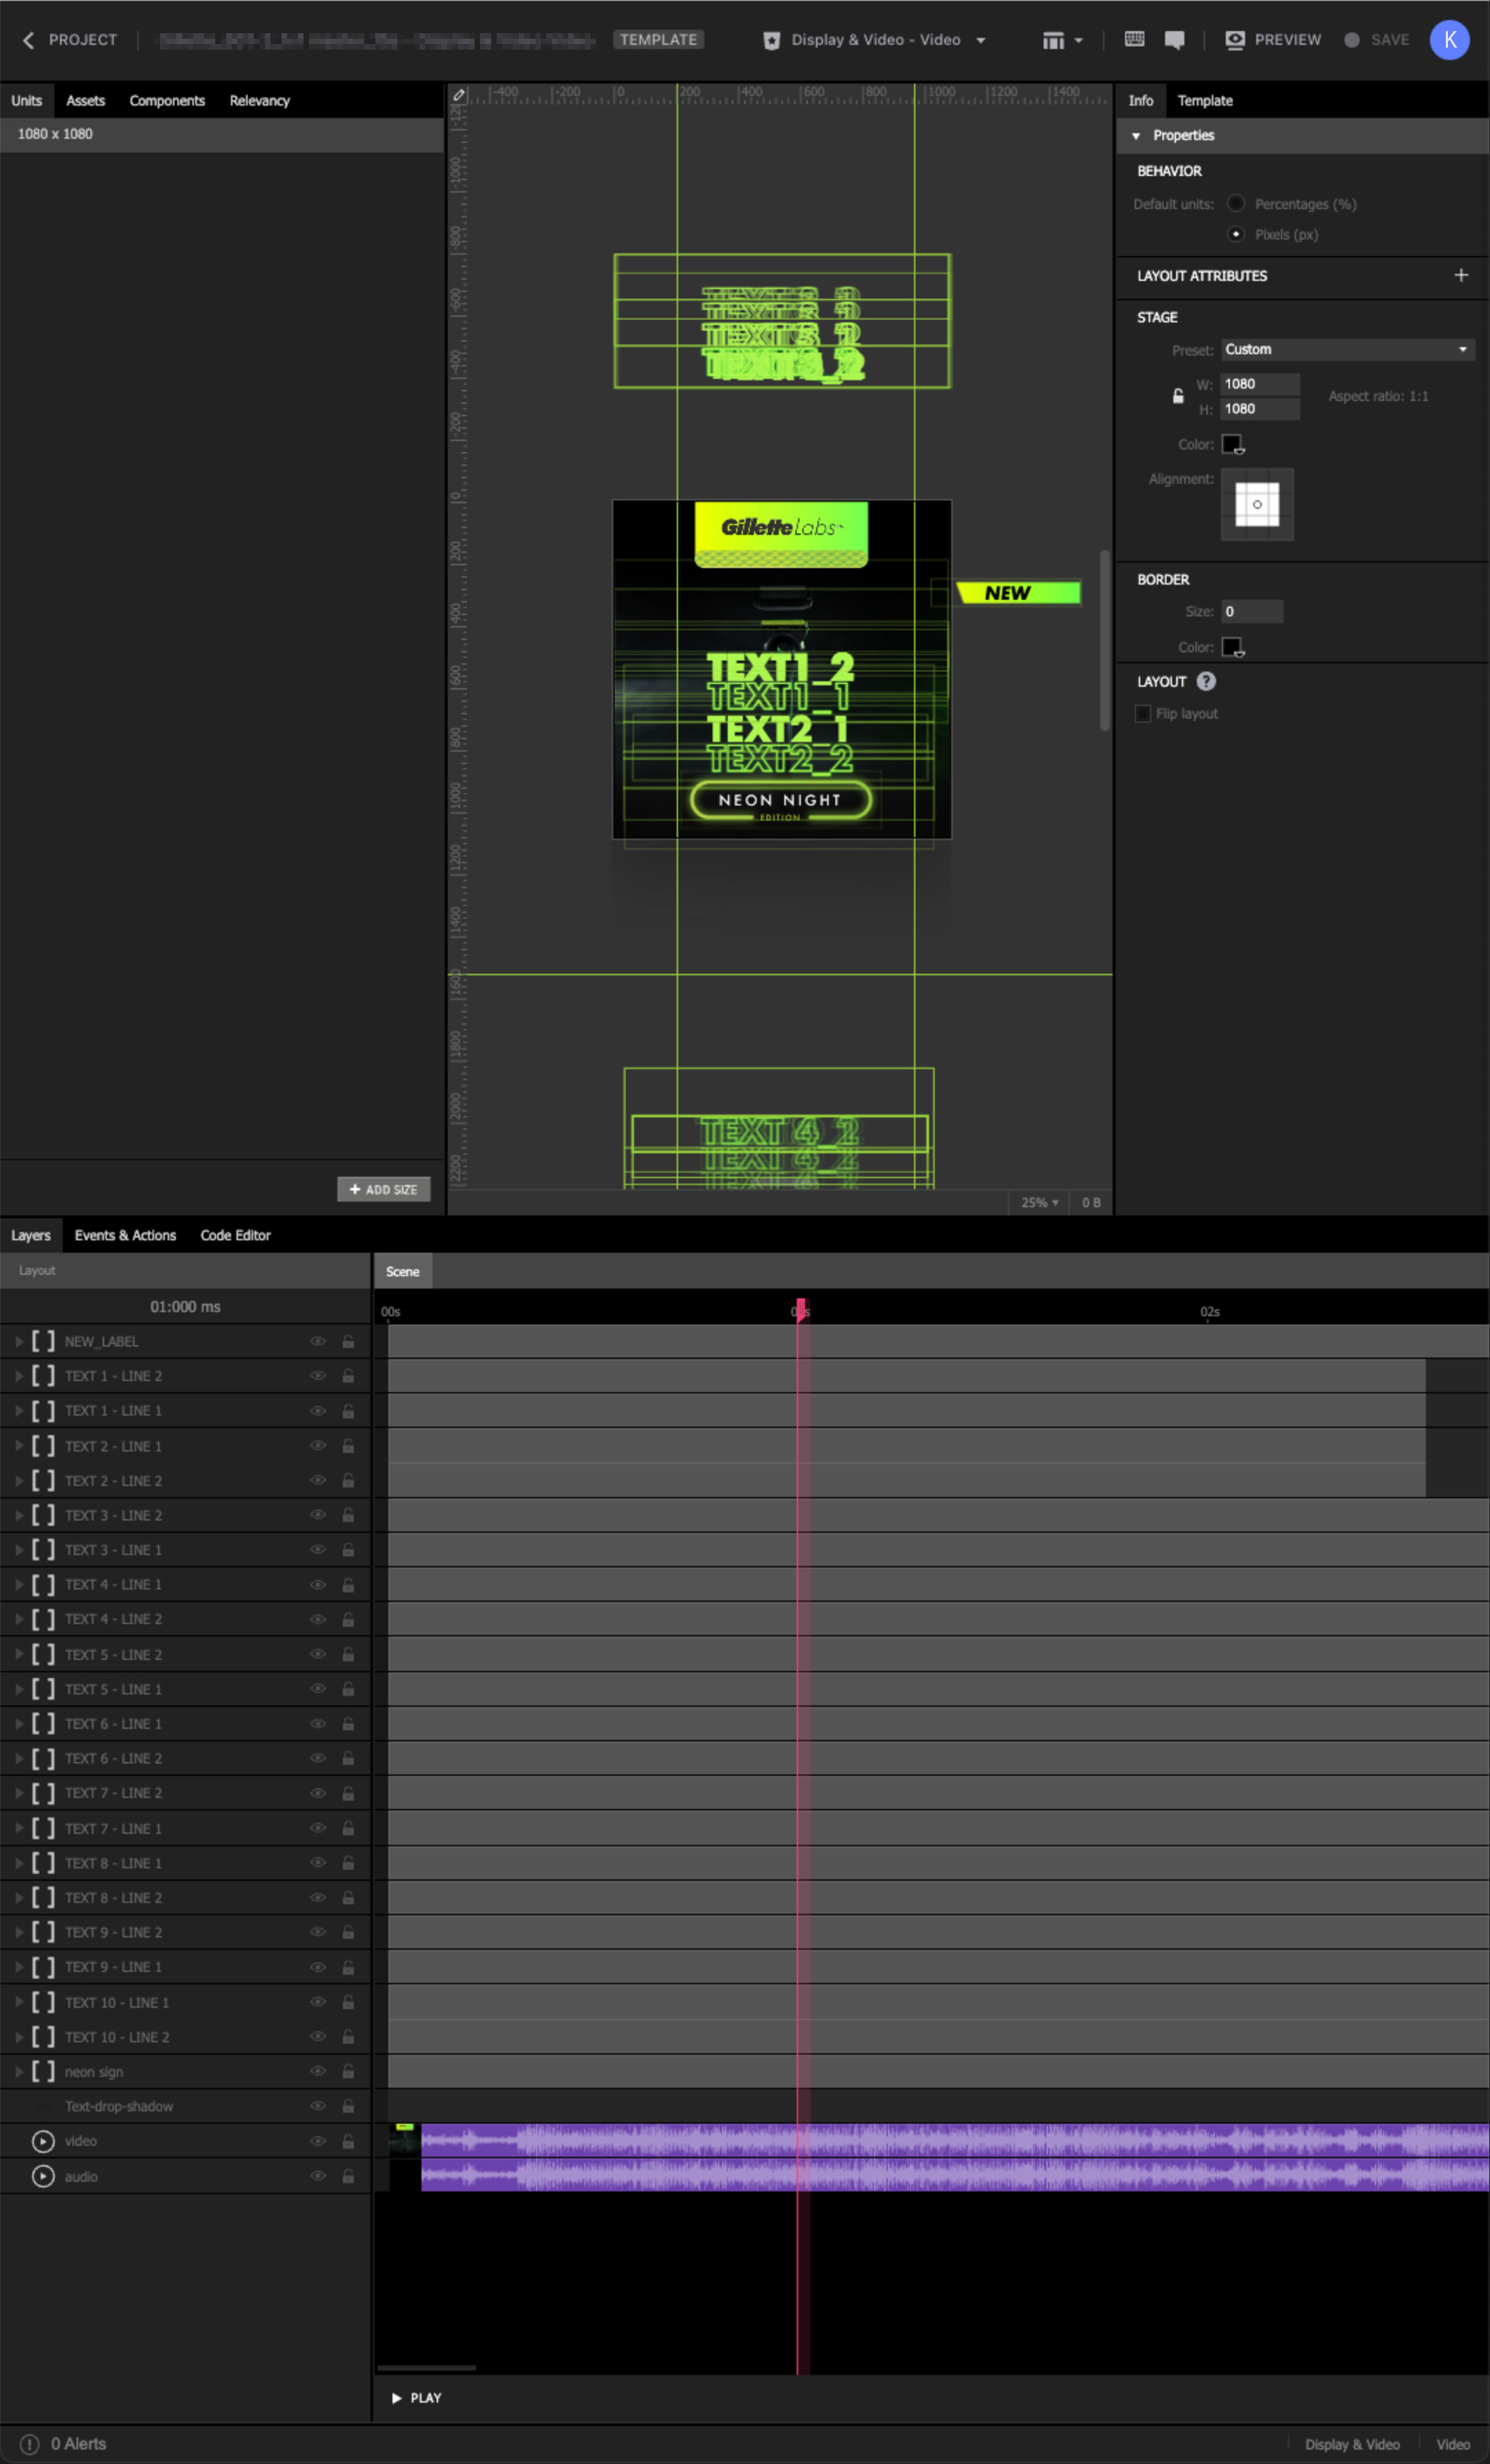The height and width of the screenshot is (2464, 1490).
Task: Click the Preview button
Action: click(1273, 40)
